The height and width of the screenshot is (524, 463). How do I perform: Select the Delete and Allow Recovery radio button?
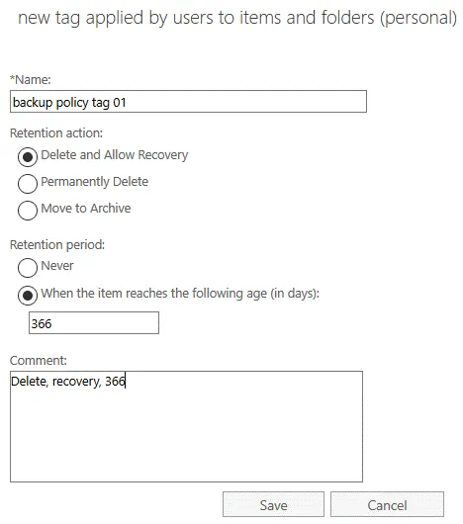[28, 157]
